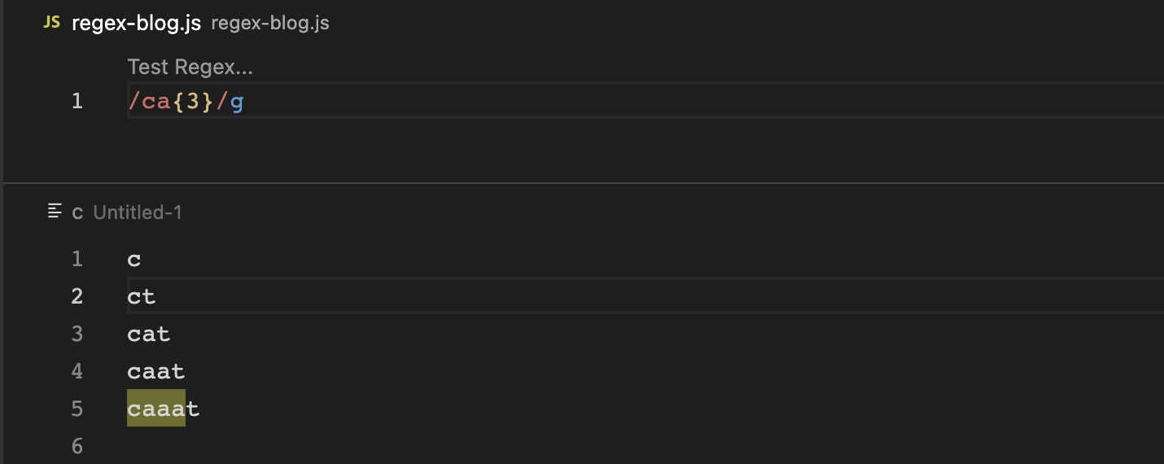This screenshot has height=464, width=1164.
Task: Click the text file icon beside Untitled-1
Action: click(55, 212)
